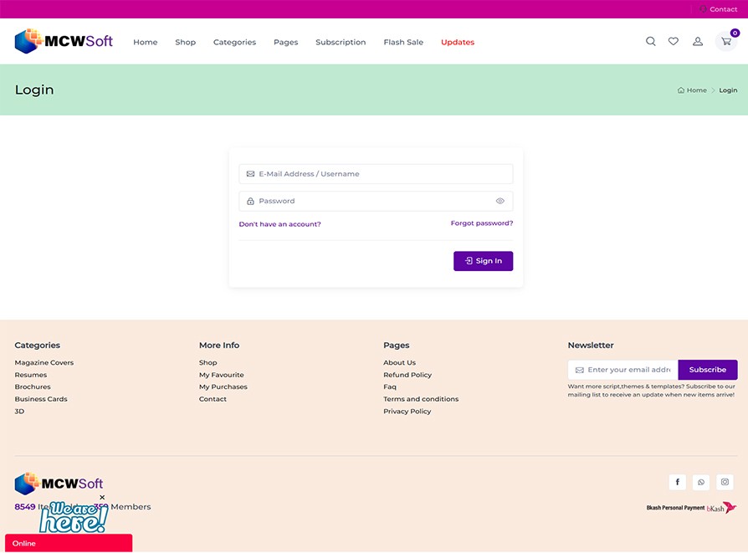Visit the Facebook social icon
This screenshot has width=748, height=553.
(x=678, y=482)
